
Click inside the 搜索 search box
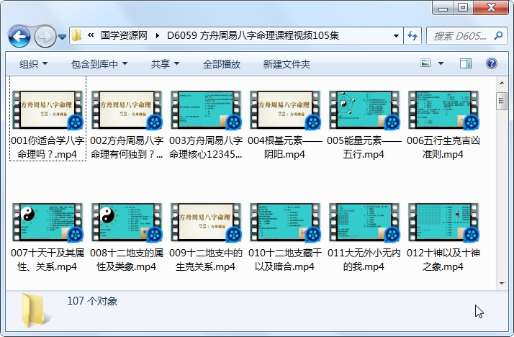click(461, 35)
